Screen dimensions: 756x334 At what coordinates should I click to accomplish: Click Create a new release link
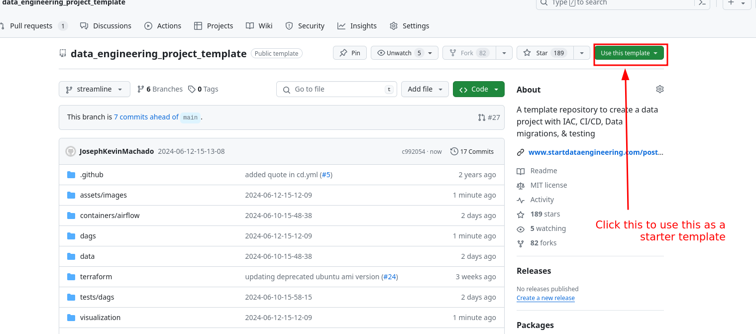pos(545,298)
